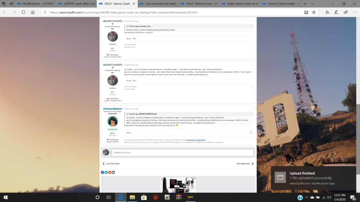Screen dimensions: 360x202
Task: Click the address bar URL
Action: coord(124,12)
